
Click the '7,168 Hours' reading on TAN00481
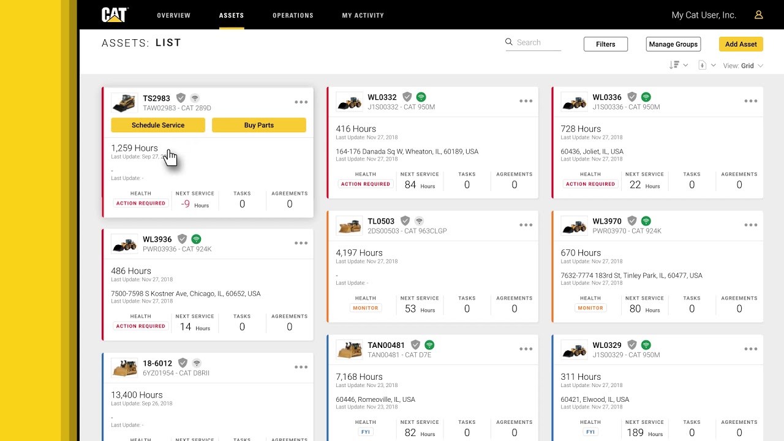[x=359, y=377]
